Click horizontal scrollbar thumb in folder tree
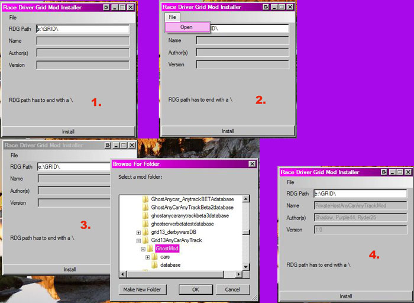This screenshot has height=303, width=414. (x=175, y=274)
